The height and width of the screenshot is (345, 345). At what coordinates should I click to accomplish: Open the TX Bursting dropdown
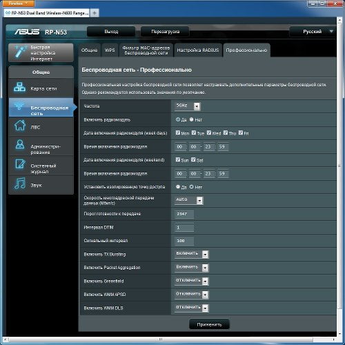[192, 254]
